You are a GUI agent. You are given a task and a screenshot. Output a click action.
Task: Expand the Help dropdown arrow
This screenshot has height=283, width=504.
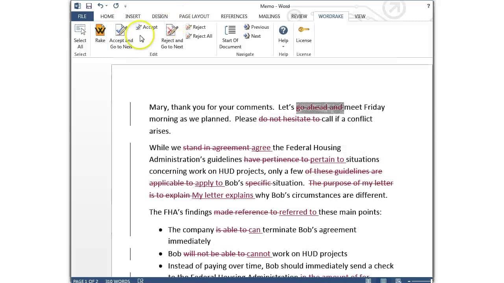coord(283,47)
